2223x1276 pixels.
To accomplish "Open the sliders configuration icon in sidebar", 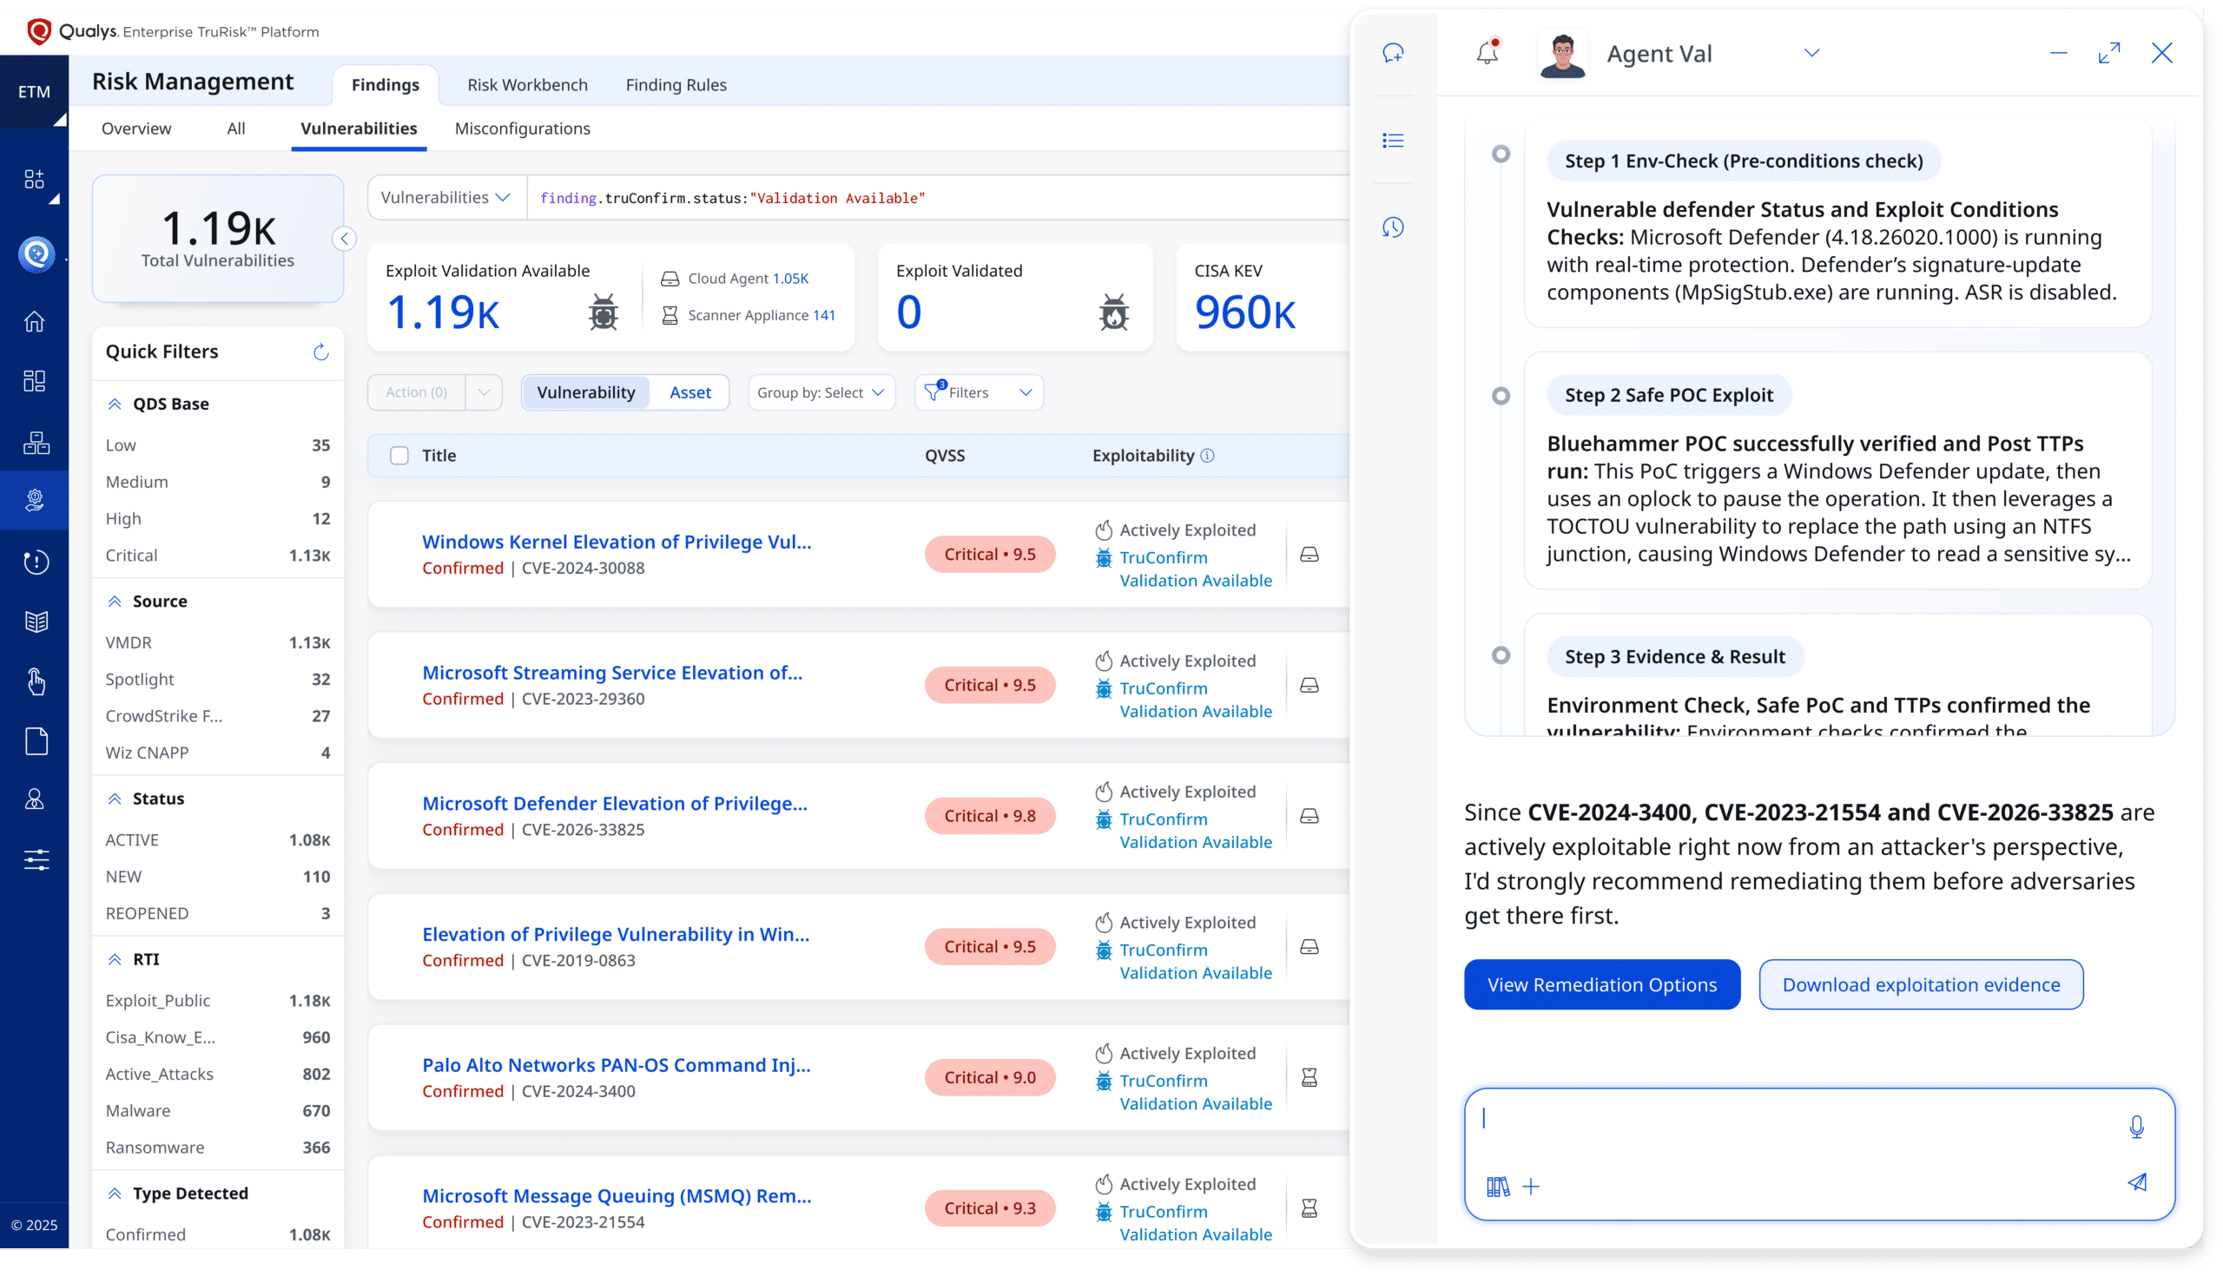I will click(36, 859).
